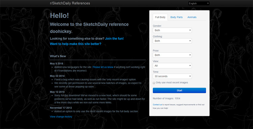Click the View: label
The image size is (253, 129).
[x=156, y=61]
